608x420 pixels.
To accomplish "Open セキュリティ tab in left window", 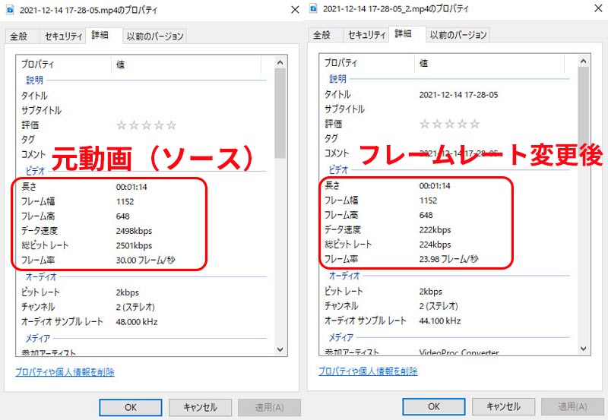I will tap(63, 36).
